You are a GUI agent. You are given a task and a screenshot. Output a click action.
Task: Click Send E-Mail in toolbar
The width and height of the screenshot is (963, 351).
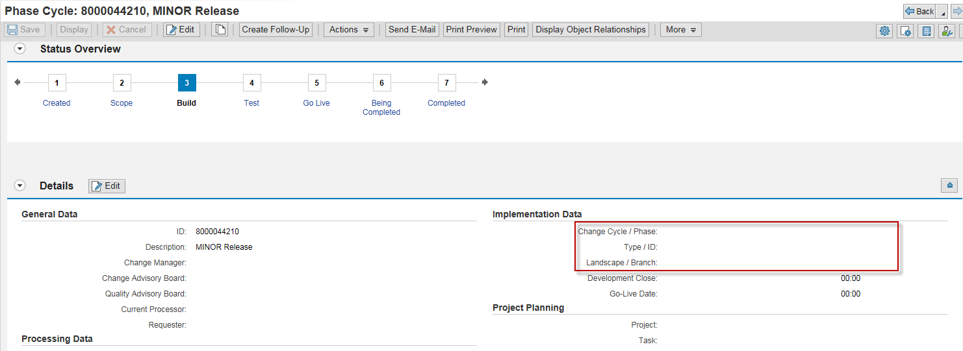pos(412,30)
